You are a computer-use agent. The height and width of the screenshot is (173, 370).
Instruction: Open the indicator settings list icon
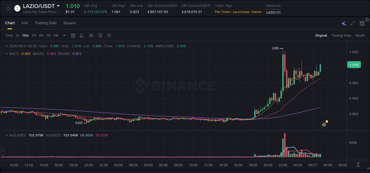point(100,35)
